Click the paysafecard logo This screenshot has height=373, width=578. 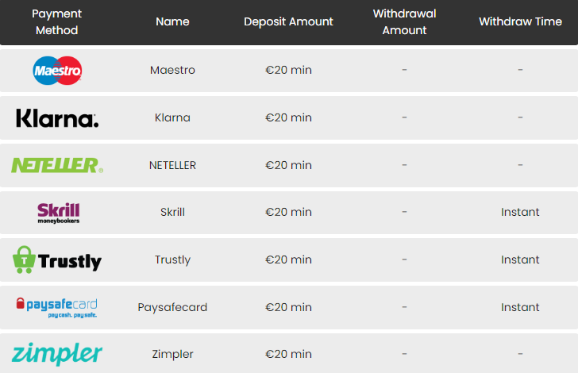56,307
